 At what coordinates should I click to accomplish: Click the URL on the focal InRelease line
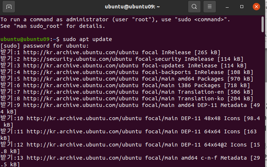(81, 53)
